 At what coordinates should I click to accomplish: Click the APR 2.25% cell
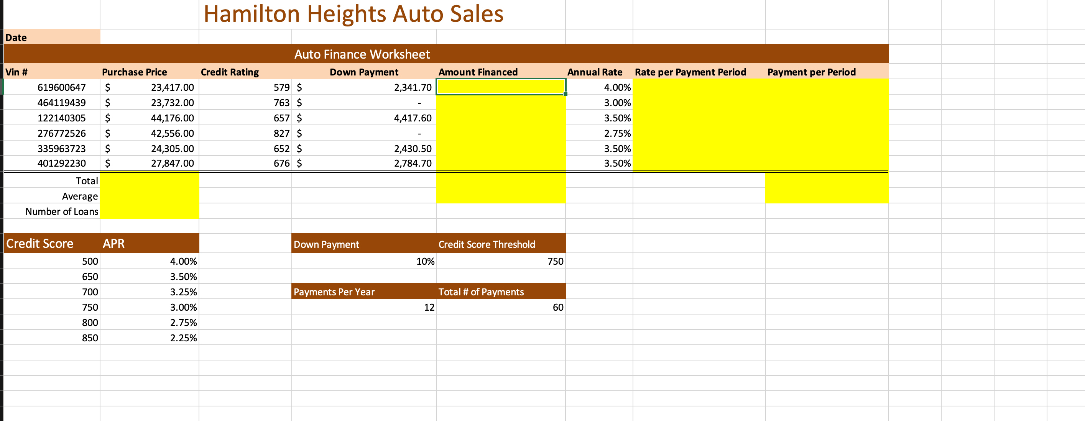click(x=183, y=338)
